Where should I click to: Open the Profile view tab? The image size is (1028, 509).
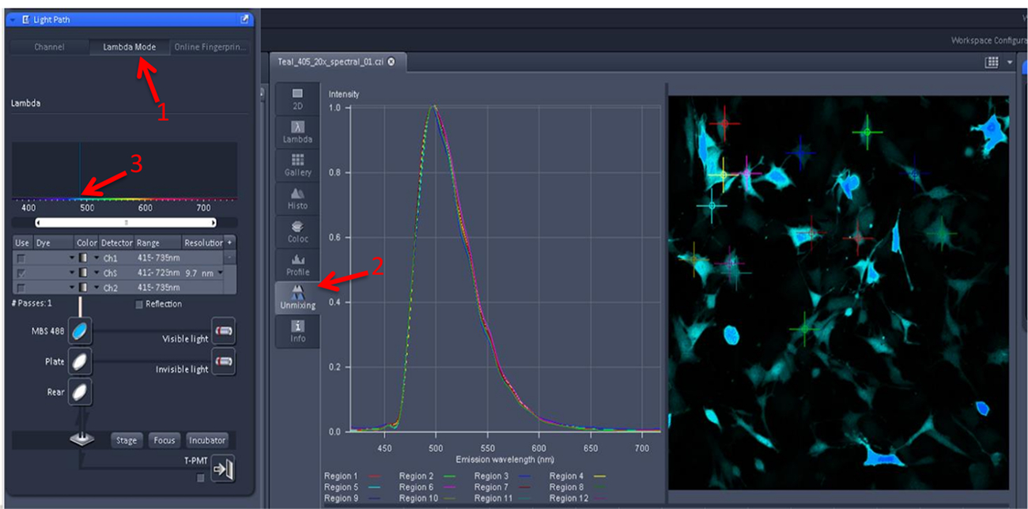click(297, 264)
